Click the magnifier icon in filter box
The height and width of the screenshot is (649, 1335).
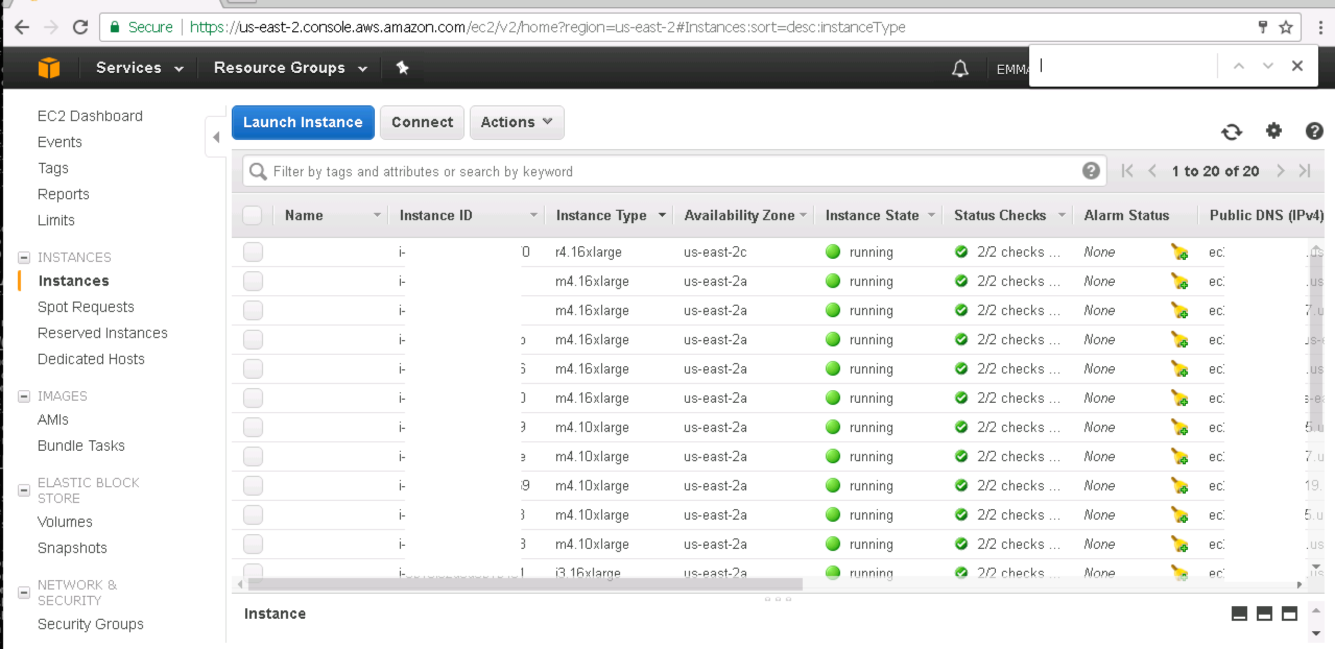click(258, 171)
